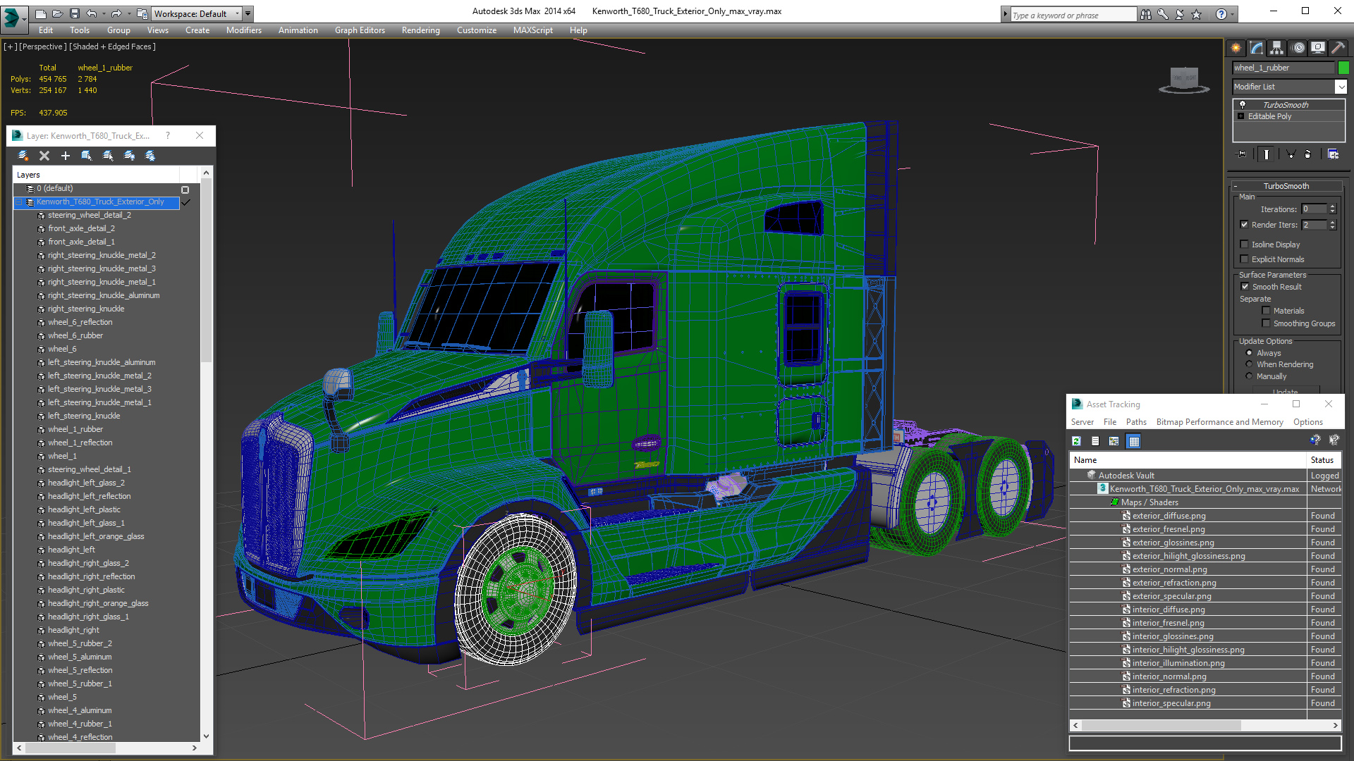
Task: Click the InfoCenter keyword search field
Action: click(1073, 15)
